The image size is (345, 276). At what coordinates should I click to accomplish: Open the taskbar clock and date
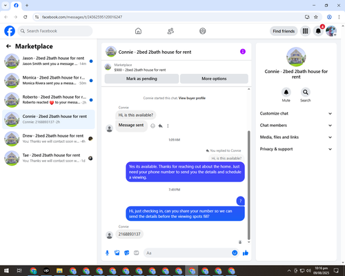[x=322, y=270]
